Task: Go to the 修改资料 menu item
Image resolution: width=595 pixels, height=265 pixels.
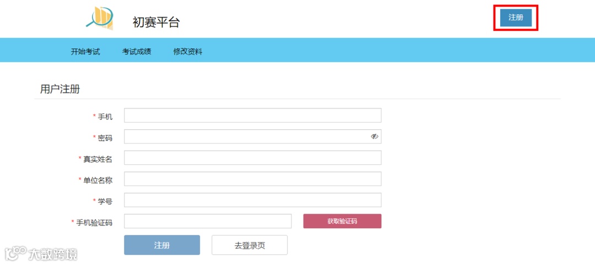Action: (188, 52)
